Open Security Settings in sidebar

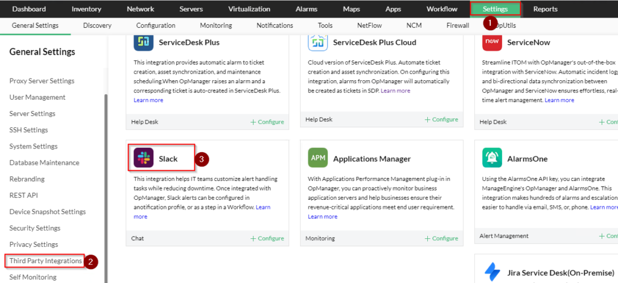click(35, 228)
